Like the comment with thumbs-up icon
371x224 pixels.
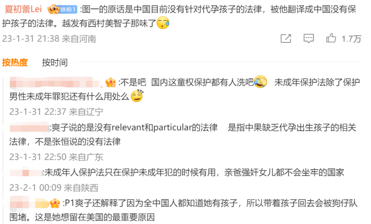(331, 38)
